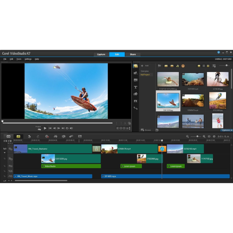Select the Path motion library icon
This screenshot has height=233, width=233.
point(135,108)
